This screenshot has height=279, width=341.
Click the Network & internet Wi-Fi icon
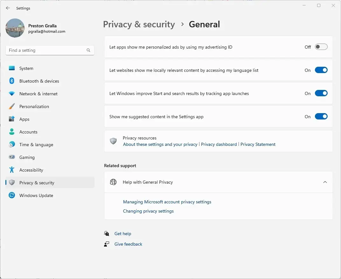point(12,94)
